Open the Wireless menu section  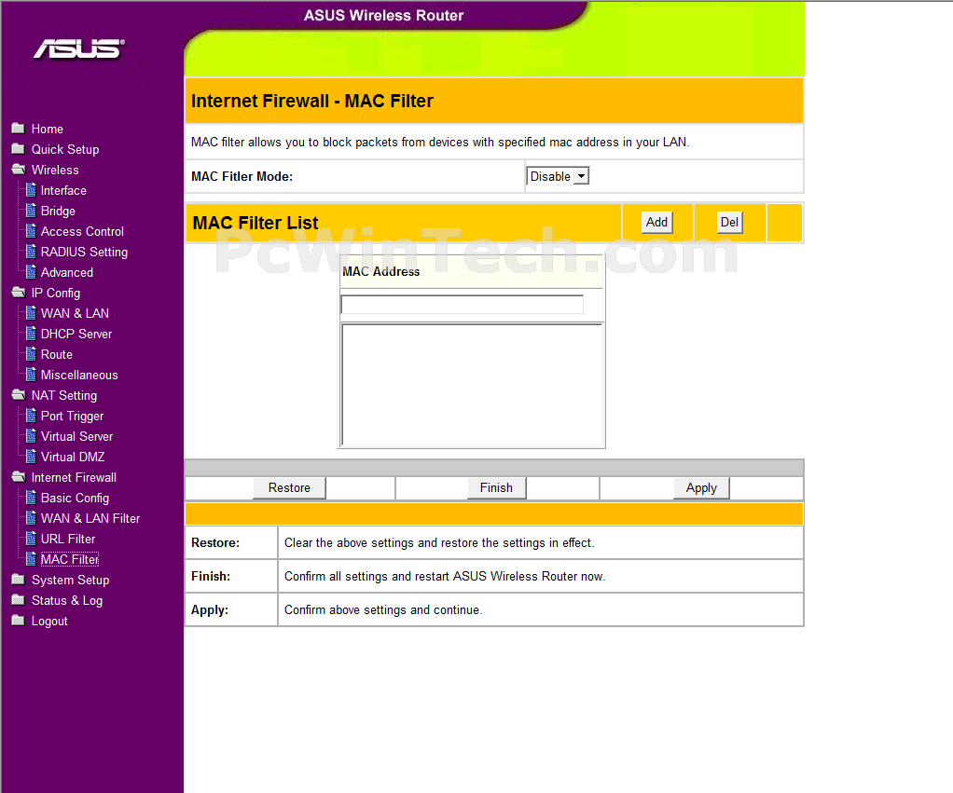click(x=55, y=170)
